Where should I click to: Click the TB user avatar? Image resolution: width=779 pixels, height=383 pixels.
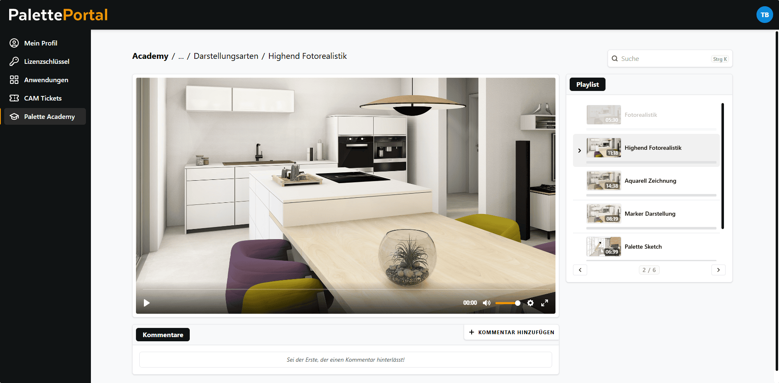[764, 15]
